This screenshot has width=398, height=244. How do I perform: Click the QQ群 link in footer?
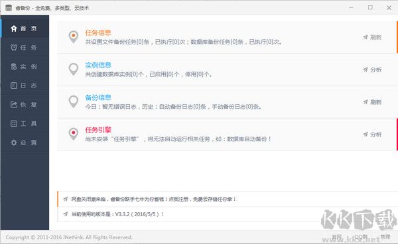click(361, 237)
